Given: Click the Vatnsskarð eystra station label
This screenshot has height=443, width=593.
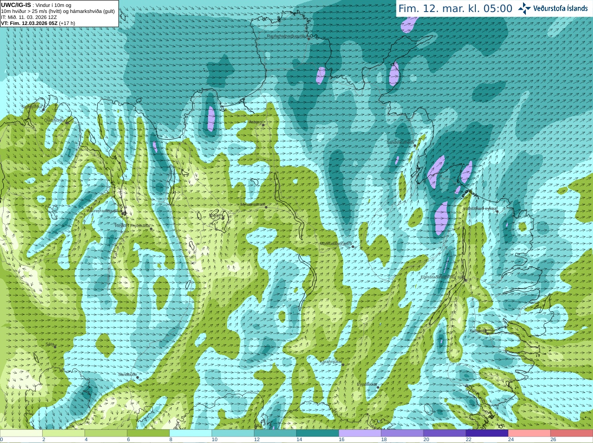Looking at the screenshot, I should pyautogui.click(x=479, y=209).
